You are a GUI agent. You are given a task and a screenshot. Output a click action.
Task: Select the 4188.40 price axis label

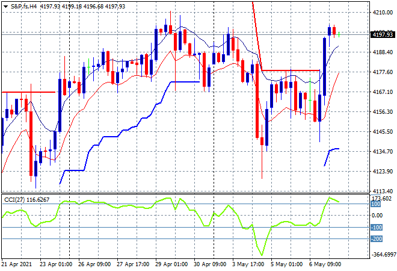[383, 52]
